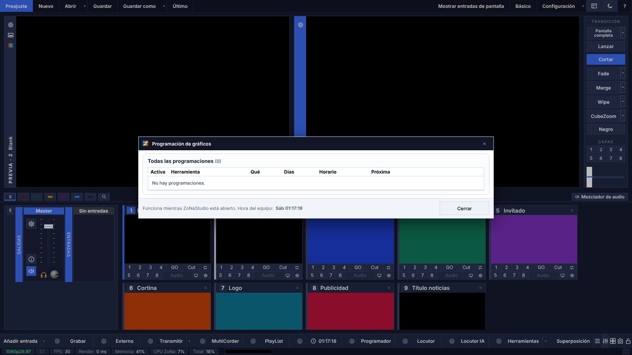Expand the Añadir entrada arrow
This screenshot has width=632, height=355.
coord(44,341)
